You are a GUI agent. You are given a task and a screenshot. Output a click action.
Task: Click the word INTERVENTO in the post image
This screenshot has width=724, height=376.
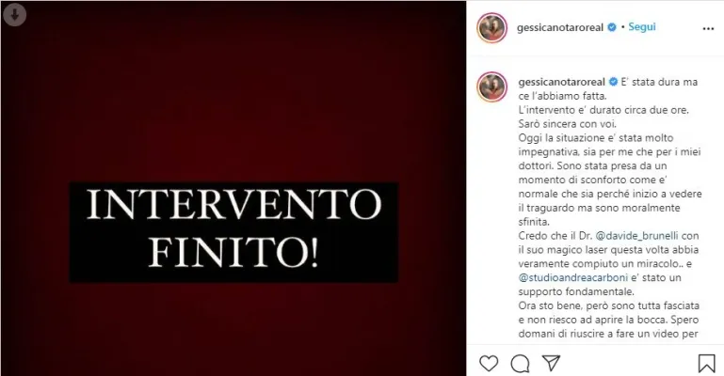click(233, 205)
